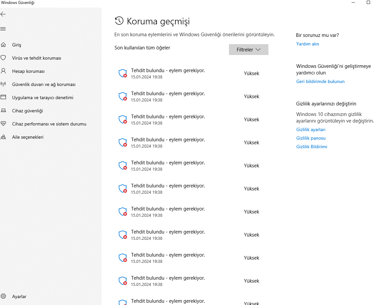This screenshot has height=305, width=374.
Task: Click 'Gizlilik ayarlarınızı değiştirin' heading
Action: pyautogui.click(x=326, y=104)
